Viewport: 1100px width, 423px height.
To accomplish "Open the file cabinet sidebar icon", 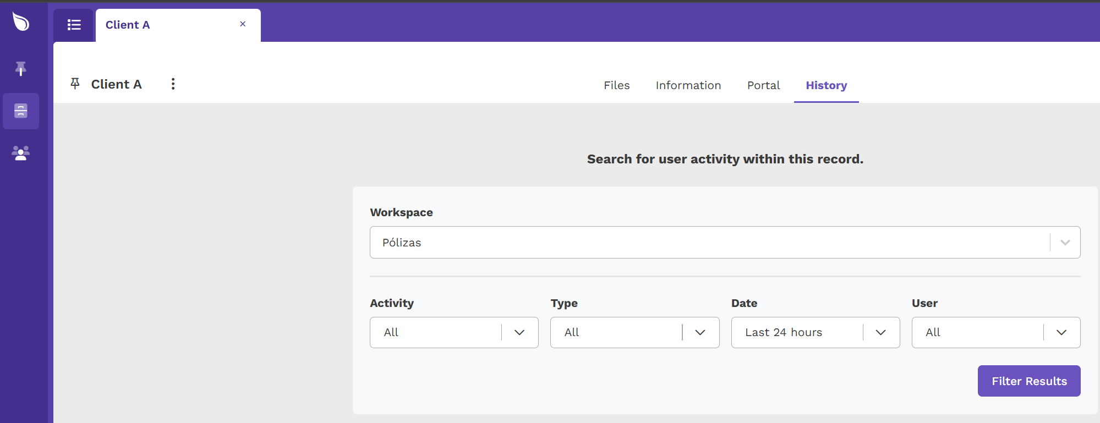I will 21,111.
